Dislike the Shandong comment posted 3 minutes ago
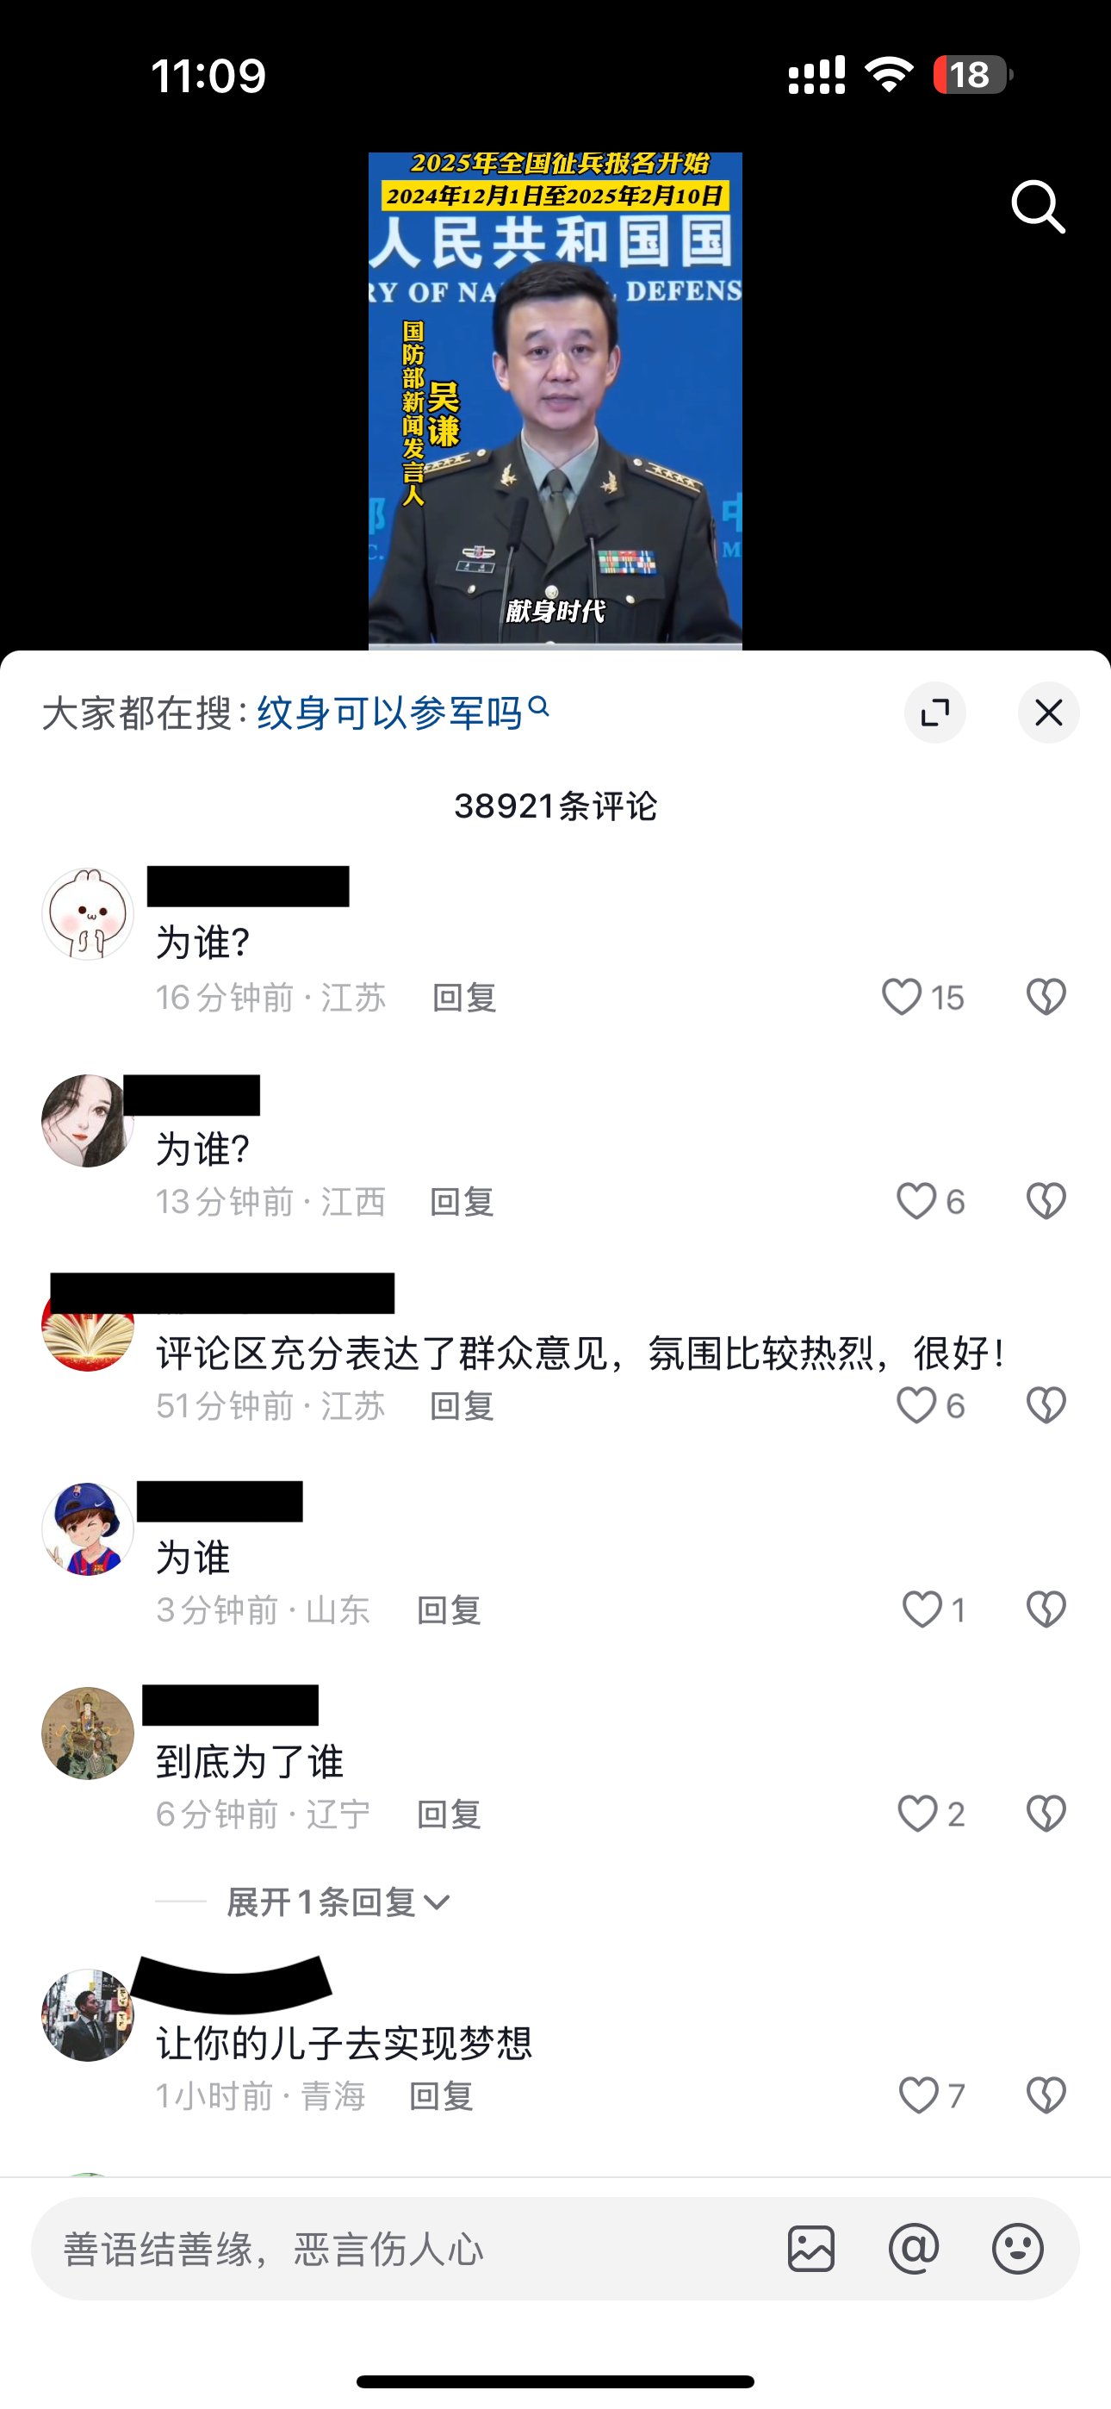 pyautogui.click(x=1046, y=1609)
